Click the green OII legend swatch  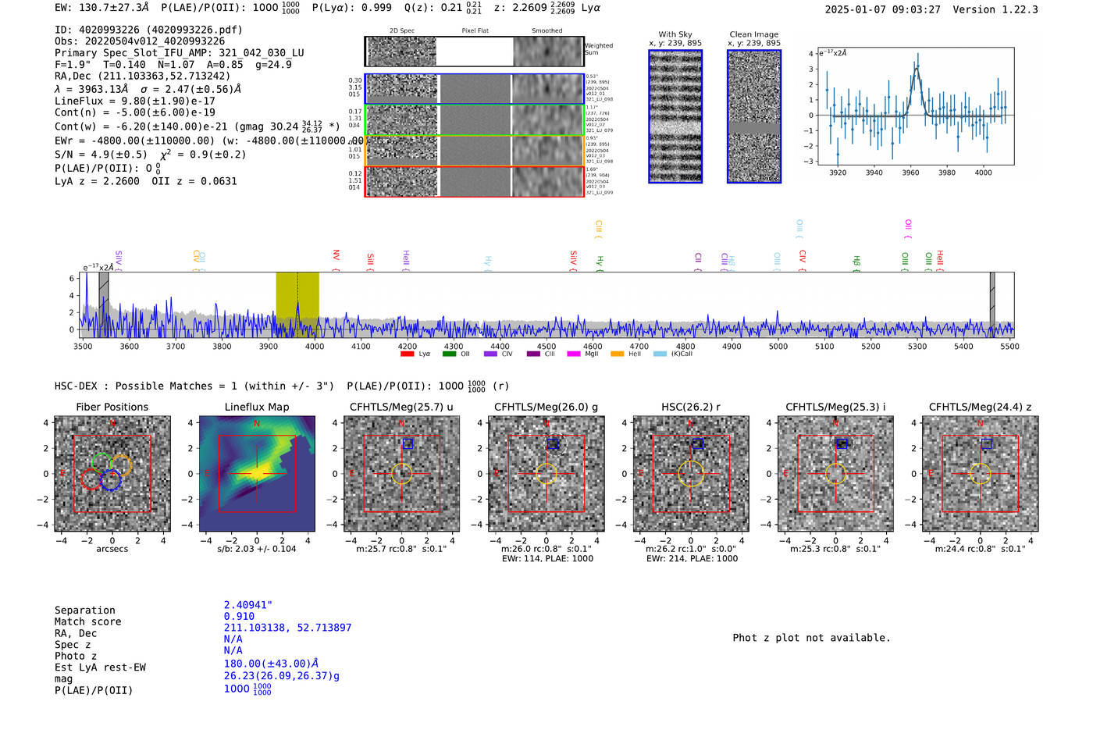(x=449, y=354)
